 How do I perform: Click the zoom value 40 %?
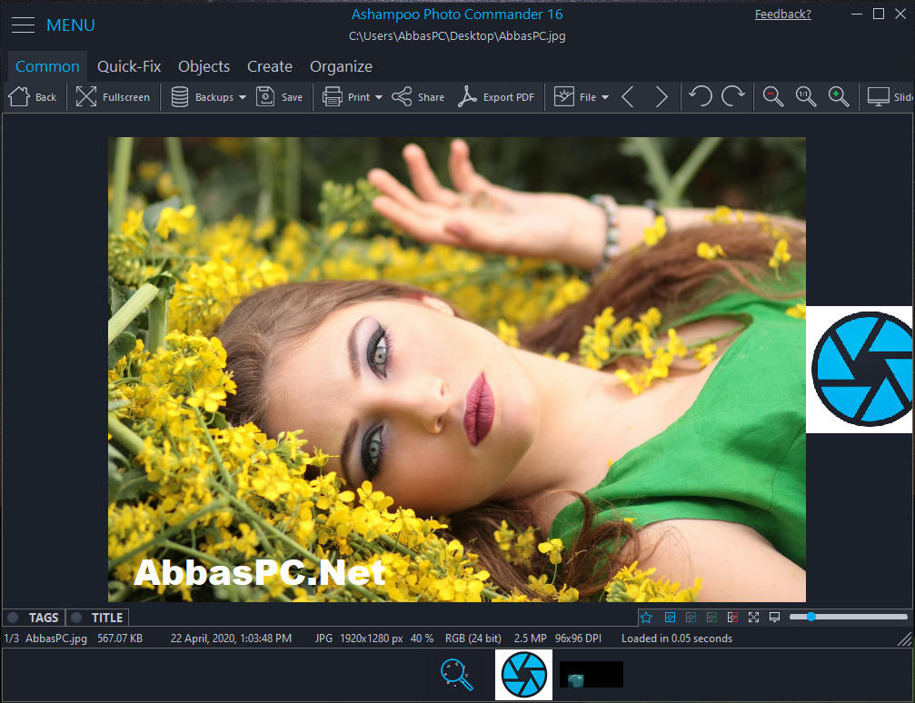click(x=422, y=639)
